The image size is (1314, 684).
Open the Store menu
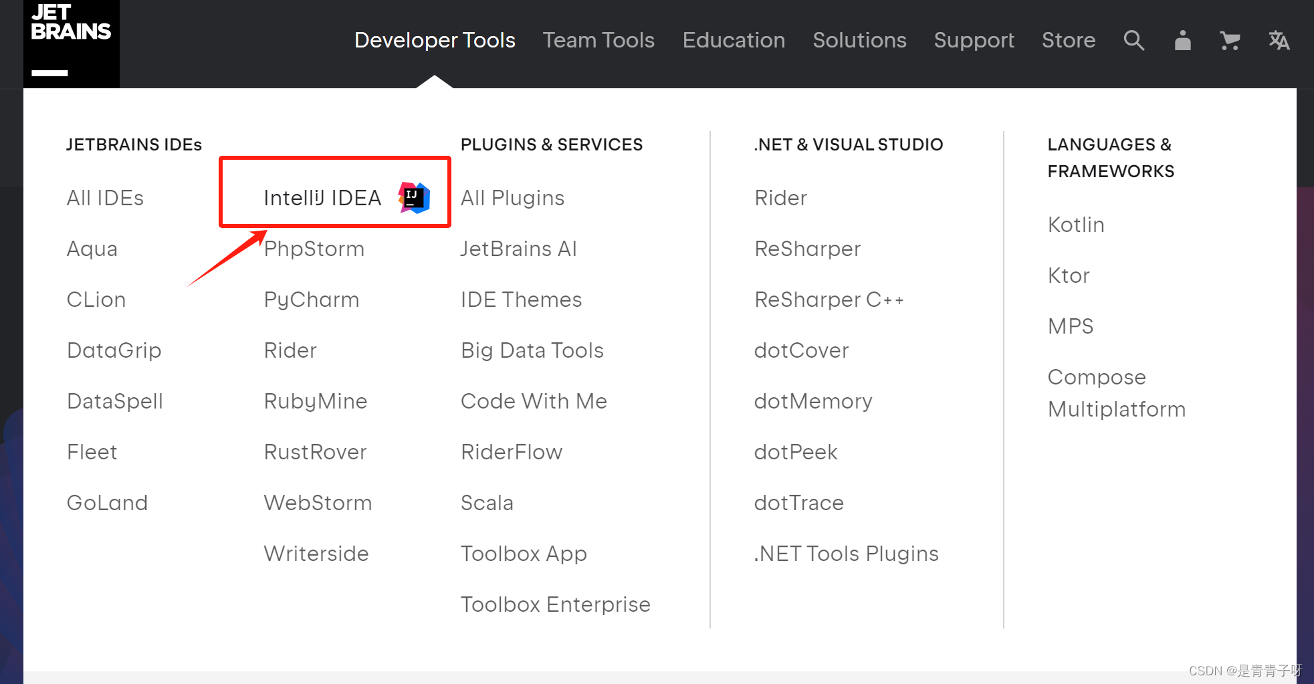(1068, 40)
